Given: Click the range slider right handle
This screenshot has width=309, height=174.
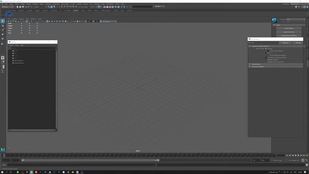Looking at the screenshot, I should (158, 160).
